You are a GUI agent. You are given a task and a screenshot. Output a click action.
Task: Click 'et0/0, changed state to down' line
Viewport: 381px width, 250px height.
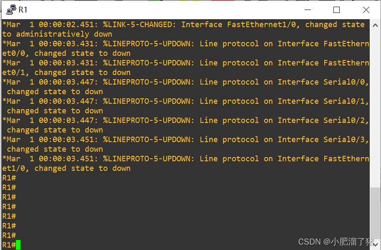point(66,53)
